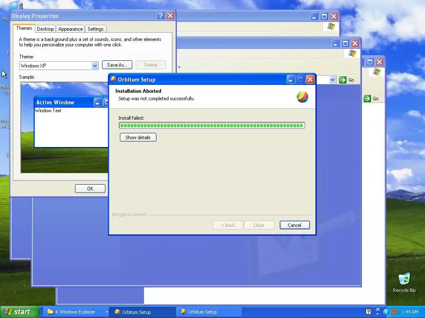The height and width of the screenshot is (318, 425).
Task: Click the Active Window minimize icon in sample preview
Action: click(x=98, y=102)
